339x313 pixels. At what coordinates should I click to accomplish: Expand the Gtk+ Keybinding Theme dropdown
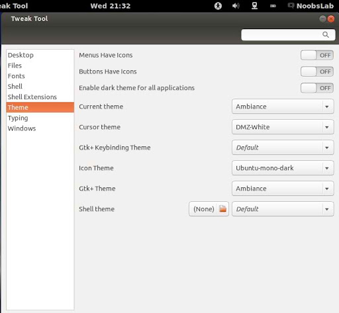coord(283,148)
